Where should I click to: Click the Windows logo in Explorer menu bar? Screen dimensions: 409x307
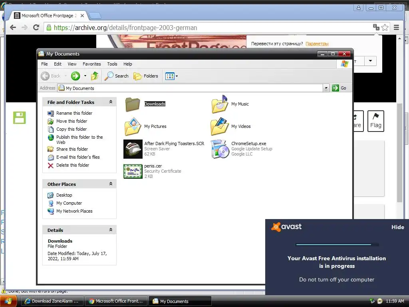(344, 64)
